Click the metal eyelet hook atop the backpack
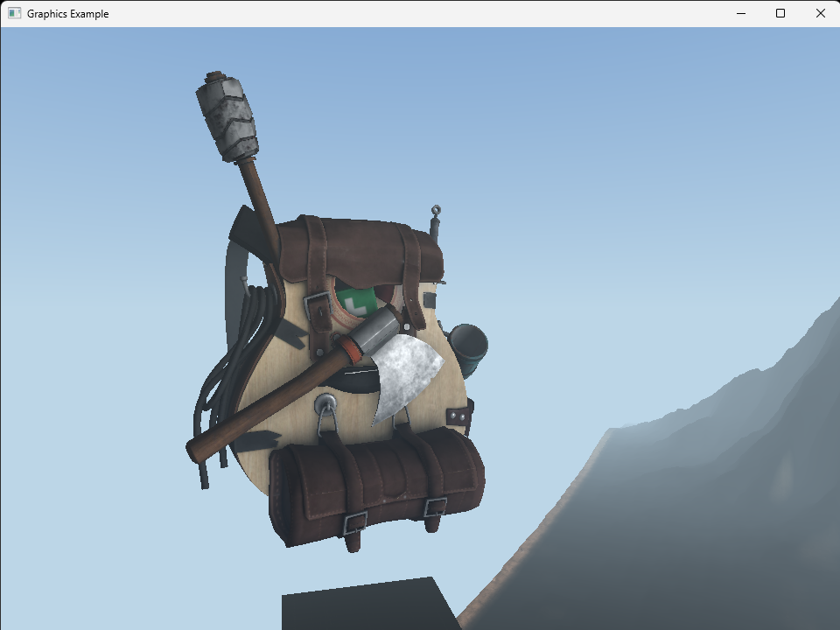Viewport: 840px width, 630px height. tap(435, 212)
